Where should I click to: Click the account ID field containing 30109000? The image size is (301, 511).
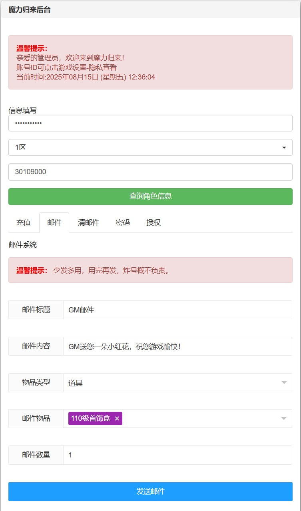[150, 172]
